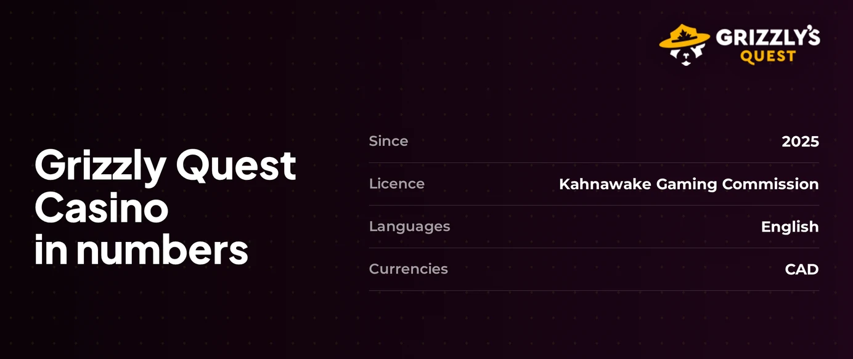Click the CAD currency value
This screenshot has width=853, height=359.
point(802,270)
